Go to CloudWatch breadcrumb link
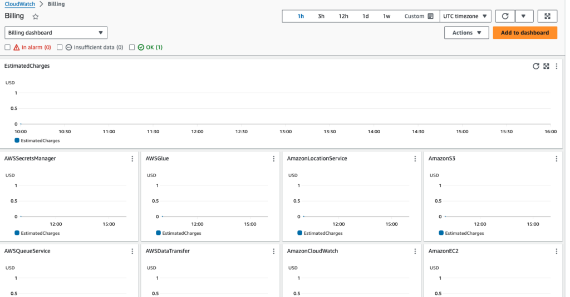This screenshot has width=570, height=297. pyautogui.click(x=20, y=4)
